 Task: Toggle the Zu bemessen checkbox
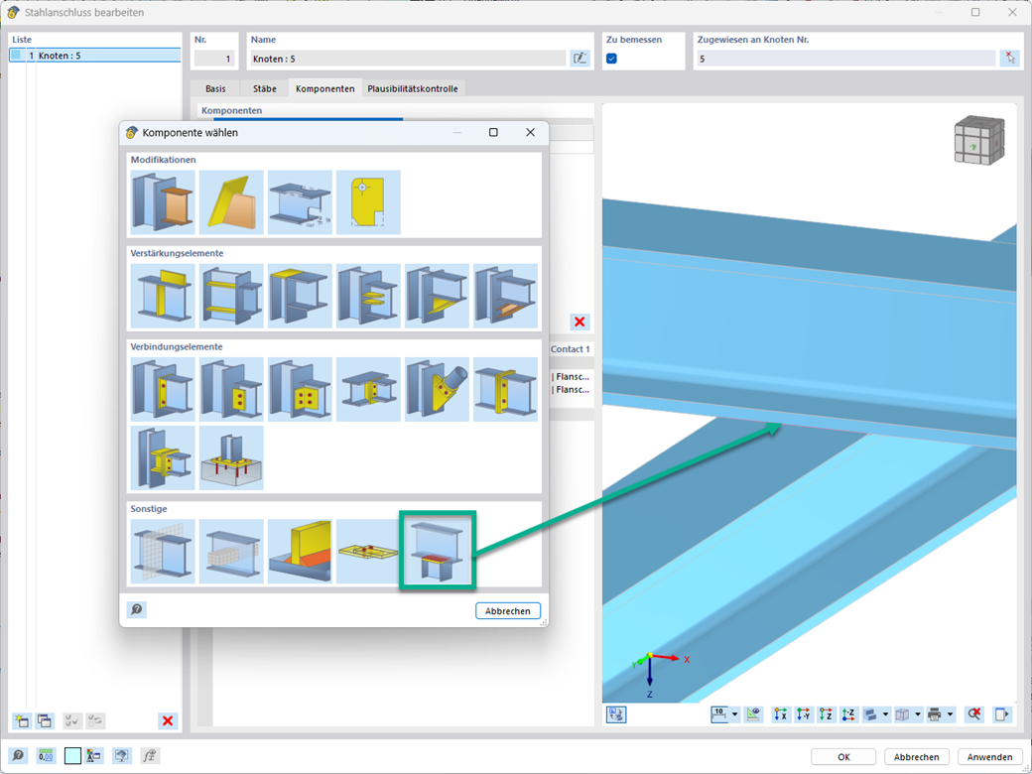(x=611, y=59)
